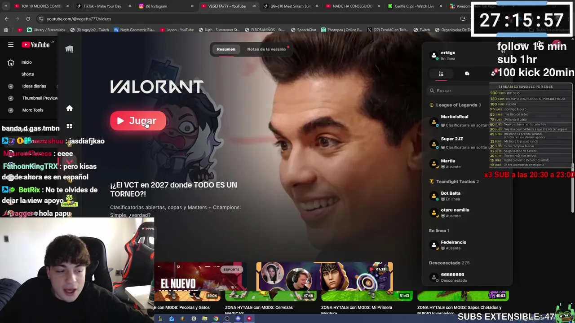
Task: Open the Lopon - YouTube bookmark
Action: pos(177,30)
